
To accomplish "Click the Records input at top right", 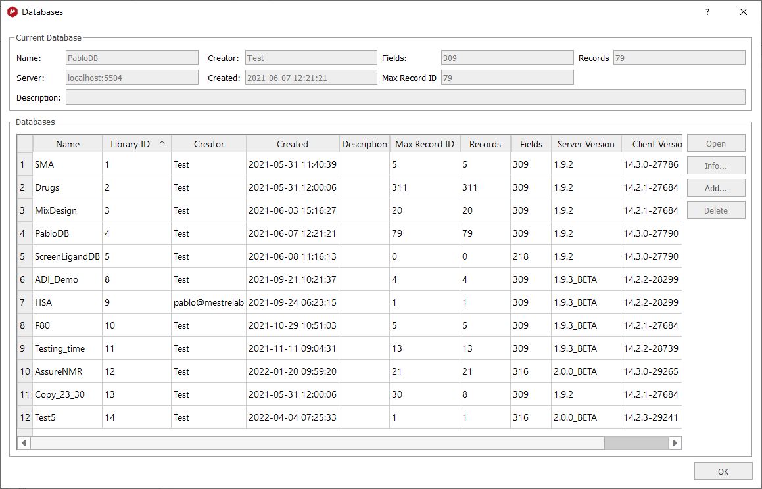I will pyautogui.click(x=679, y=58).
